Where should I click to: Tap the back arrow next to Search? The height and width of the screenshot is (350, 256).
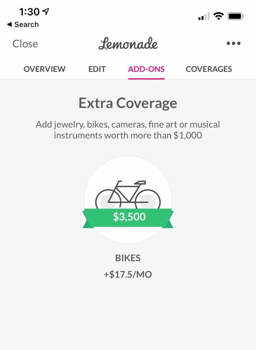tap(9, 24)
